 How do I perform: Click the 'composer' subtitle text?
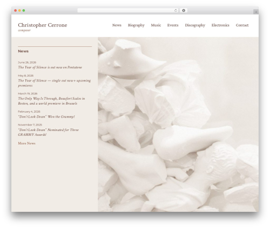click(24, 30)
